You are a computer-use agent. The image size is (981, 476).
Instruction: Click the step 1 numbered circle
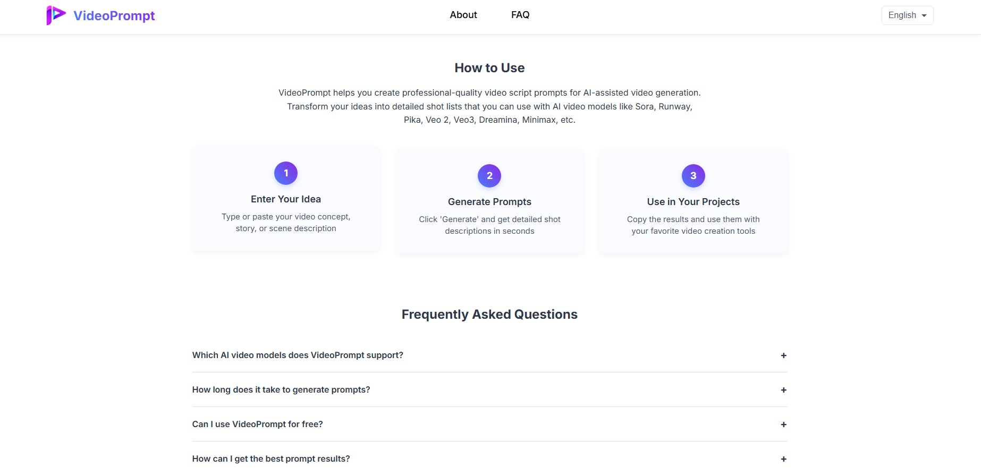coord(286,173)
